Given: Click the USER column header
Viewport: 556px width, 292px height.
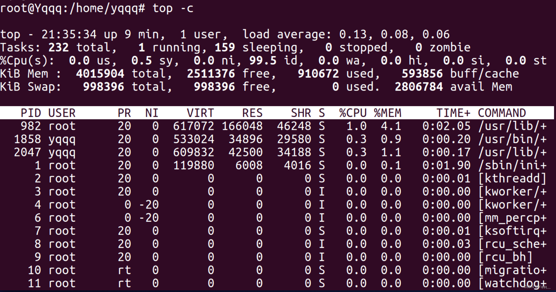Looking at the screenshot, I should coord(62,113).
